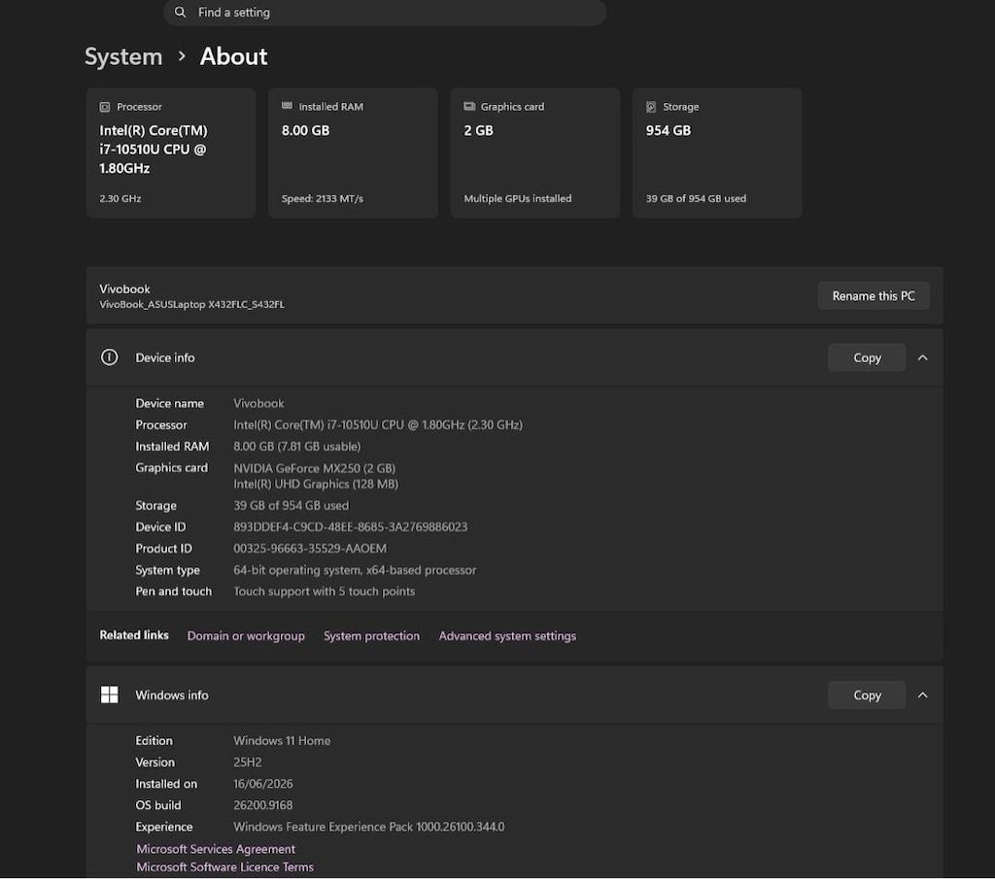Click Rename this PC button
995x879 pixels.
pyautogui.click(x=874, y=296)
